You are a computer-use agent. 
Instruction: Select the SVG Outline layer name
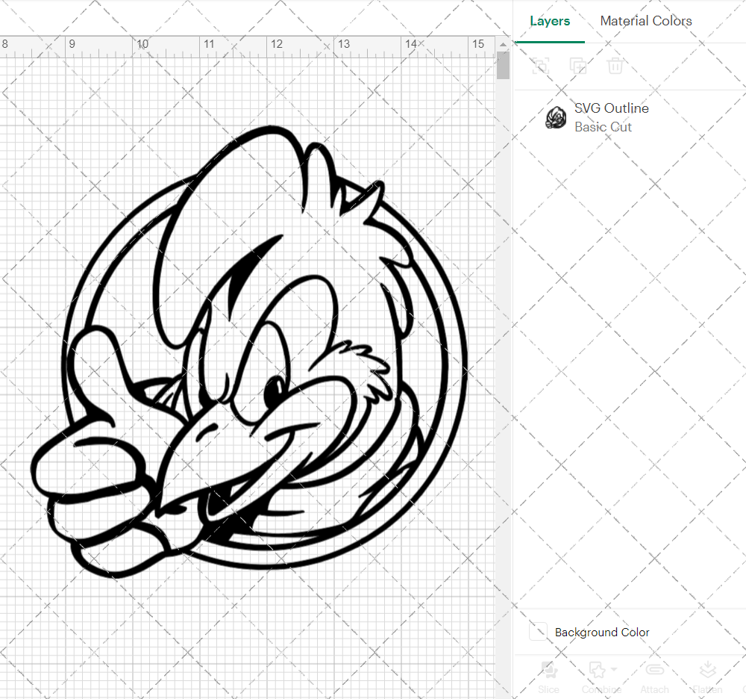612,108
